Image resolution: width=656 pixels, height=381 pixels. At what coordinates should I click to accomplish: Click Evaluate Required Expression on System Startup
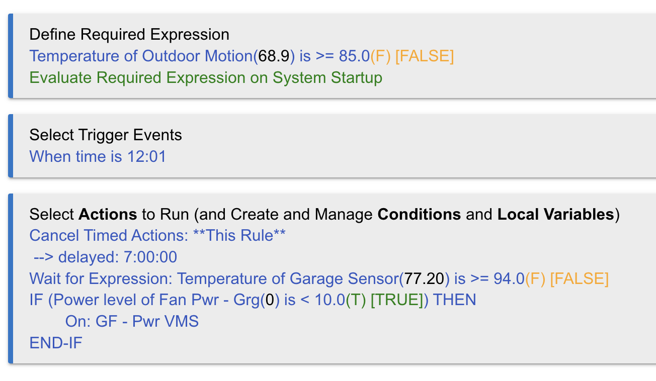(206, 78)
